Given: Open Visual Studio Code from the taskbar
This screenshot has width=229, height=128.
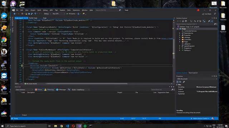Looking at the screenshot, I should pyautogui.click(x=67, y=126).
